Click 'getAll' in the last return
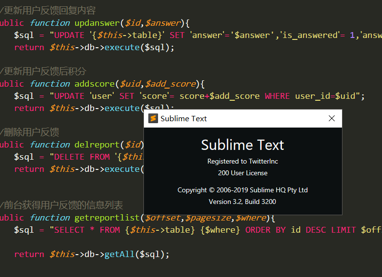Screen dimensions: 382x277 click(120, 254)
